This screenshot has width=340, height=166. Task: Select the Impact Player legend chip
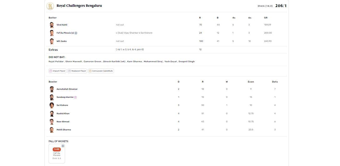tap(58, 71)
